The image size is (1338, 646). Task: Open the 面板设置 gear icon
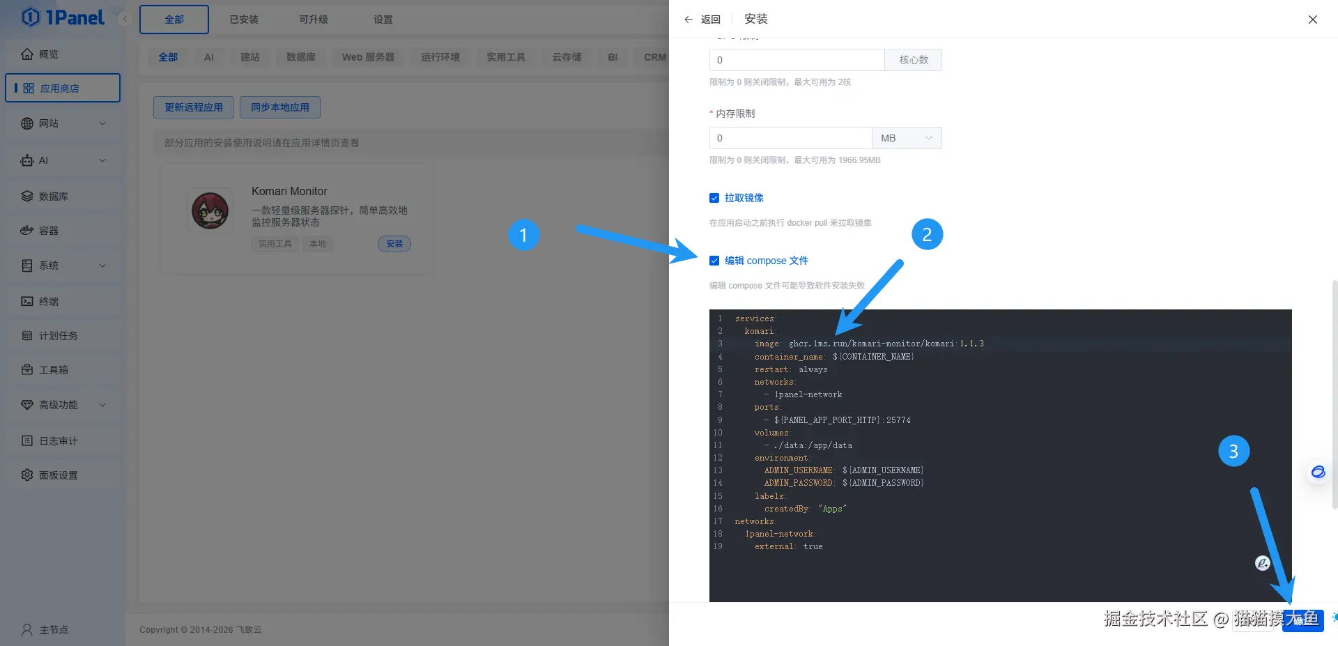coord(27,475)
